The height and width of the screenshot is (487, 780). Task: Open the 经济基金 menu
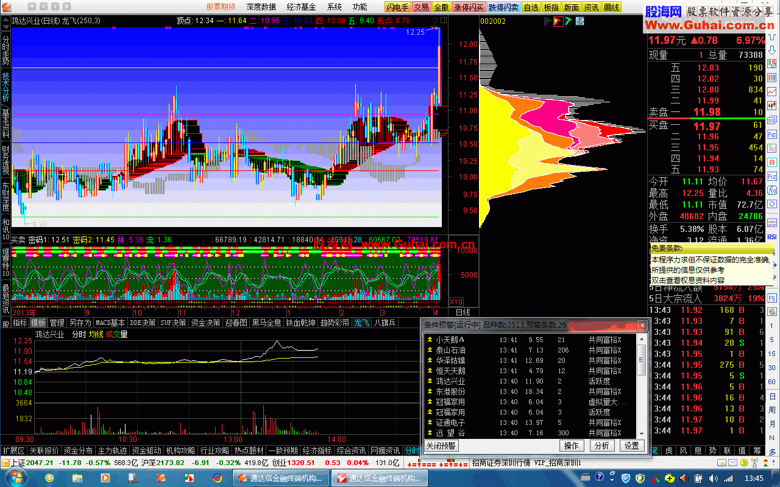point(301,7)
